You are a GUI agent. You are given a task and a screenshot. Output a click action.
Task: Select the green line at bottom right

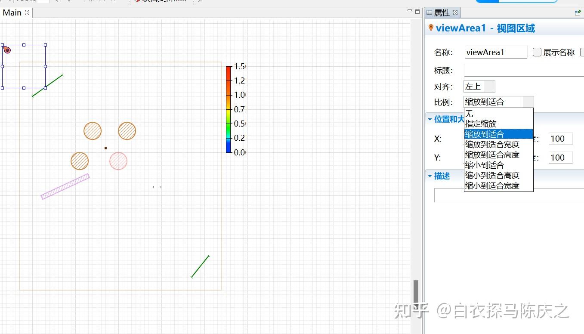point(200,266)
